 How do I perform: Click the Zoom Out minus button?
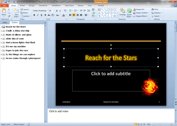tap(154, 124)
